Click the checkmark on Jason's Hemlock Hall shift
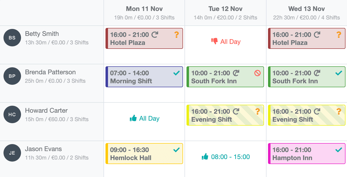This screenshot has height=177, width=347. point(176,150)
